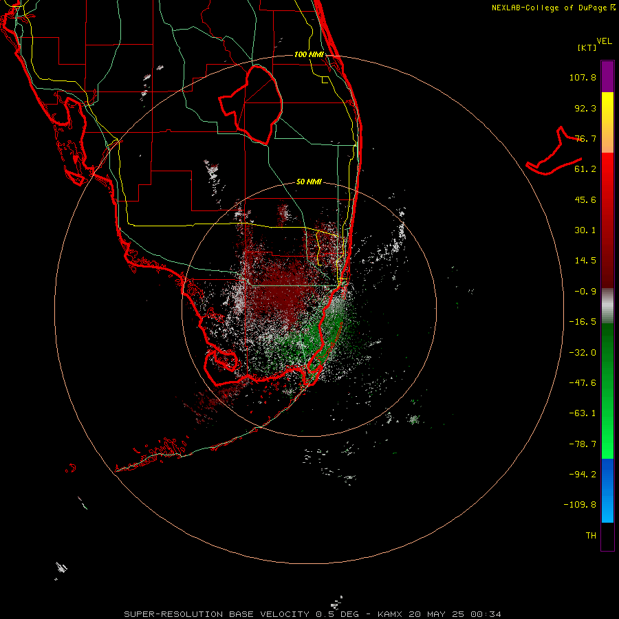
Task: Click the -78.7 velocity scale value
Action: pyautogui.click(x=583, y=444)
